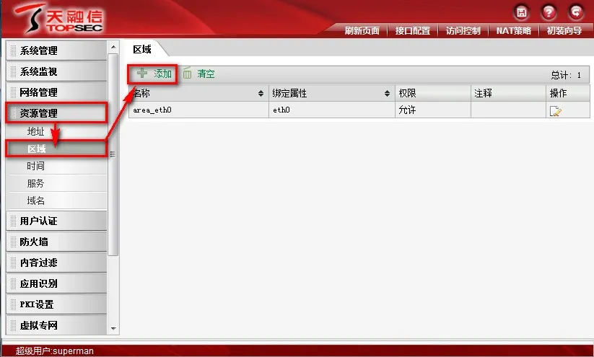This screenshot has width=594, height=357.
Task: Click 超级用户:superman status text
Action: [55, 351]
